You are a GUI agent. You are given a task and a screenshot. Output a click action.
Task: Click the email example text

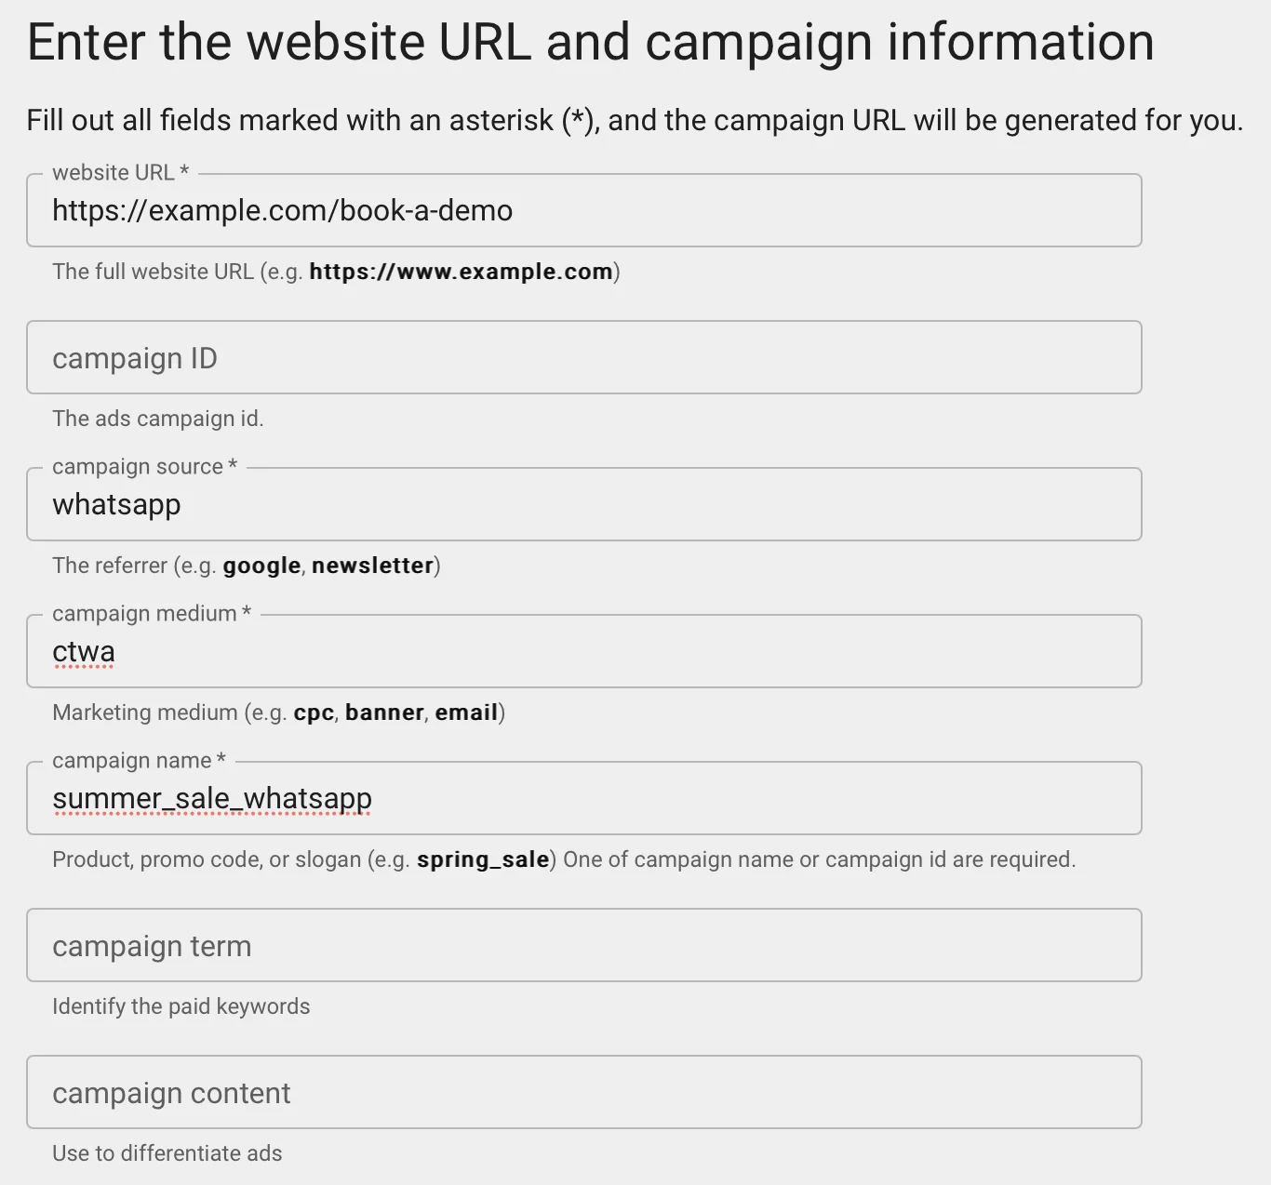[x=467, y=712]
